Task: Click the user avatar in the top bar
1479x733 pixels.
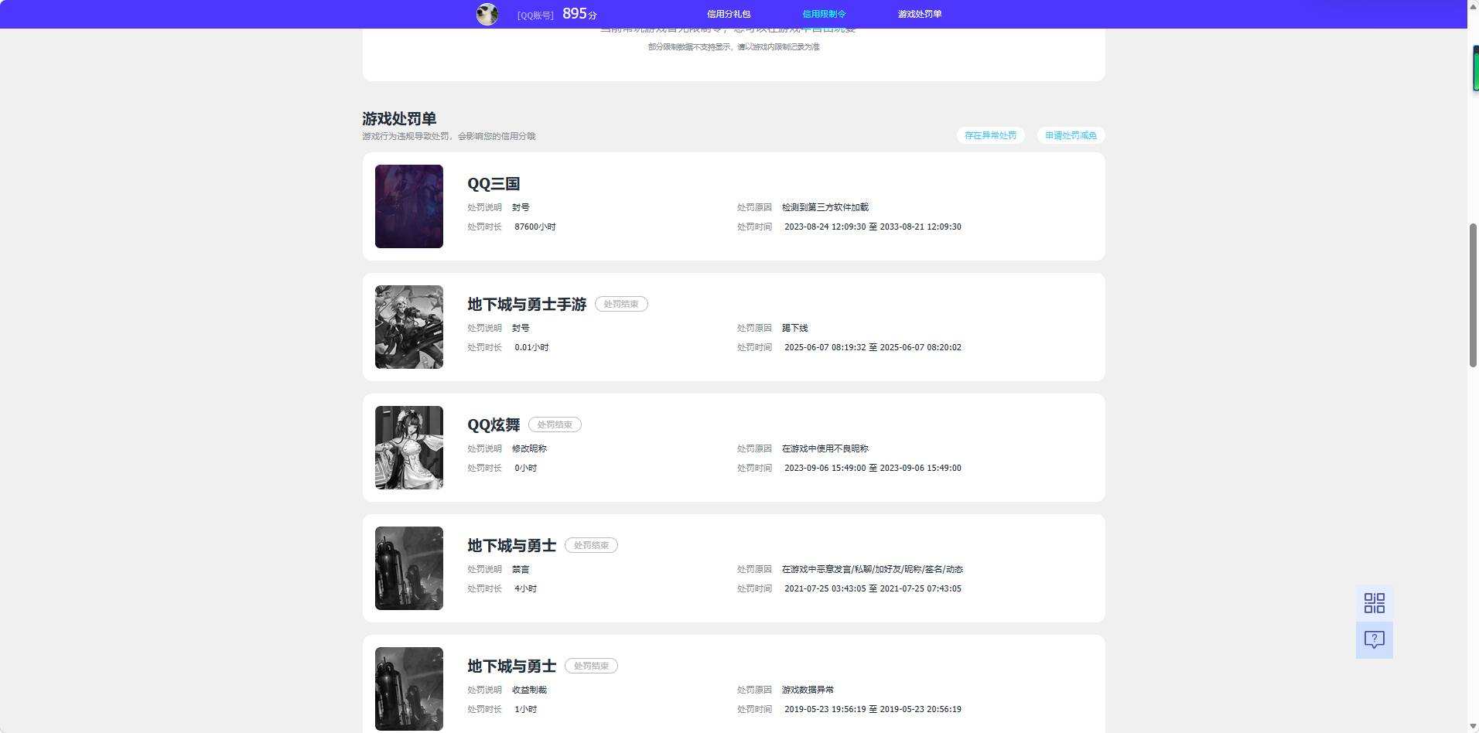Action: 487,14
